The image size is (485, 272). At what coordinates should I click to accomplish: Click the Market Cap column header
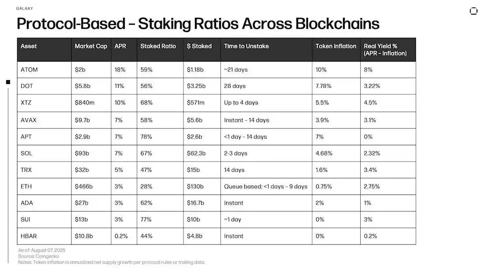click(x=91, y=46)
